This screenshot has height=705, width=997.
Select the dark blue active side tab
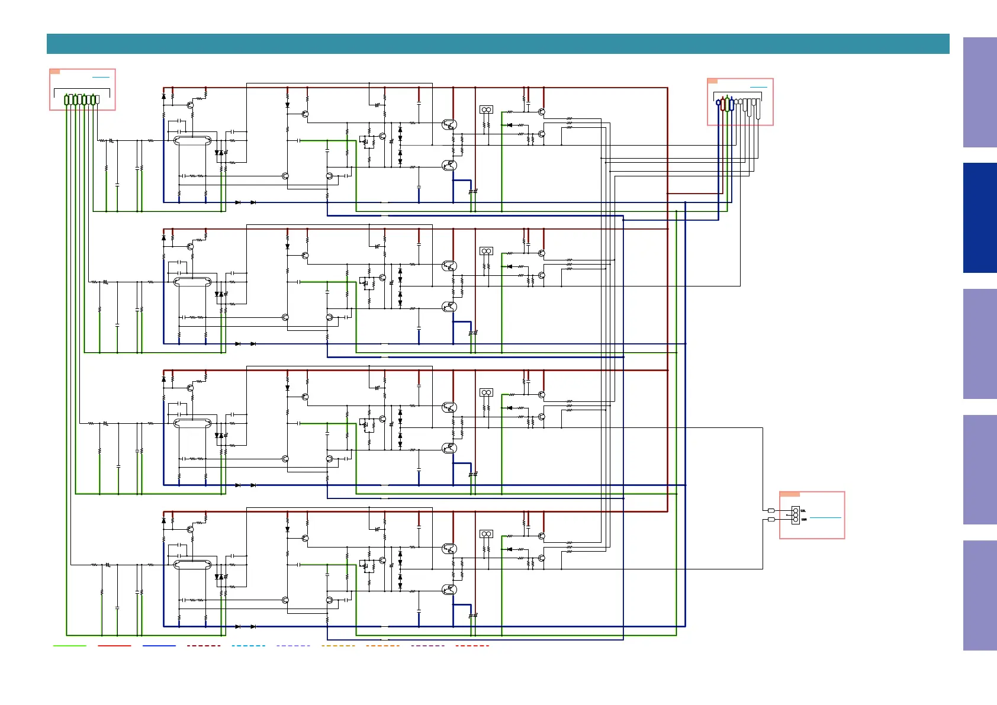pos(980,218)
